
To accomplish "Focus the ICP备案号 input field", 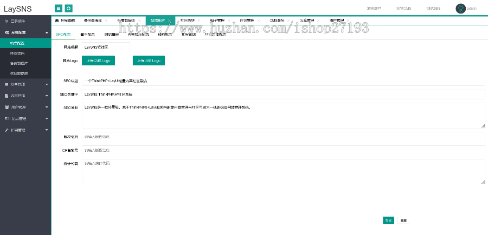I will (x=284, y=150).
